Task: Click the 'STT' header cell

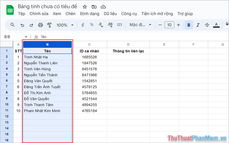Action: 18,51
